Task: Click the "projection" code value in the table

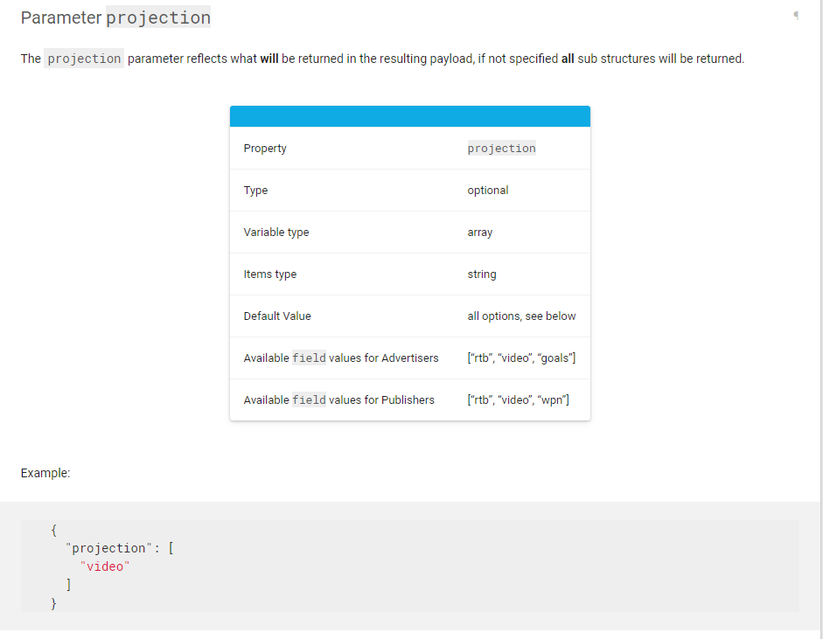Action: 501,149
